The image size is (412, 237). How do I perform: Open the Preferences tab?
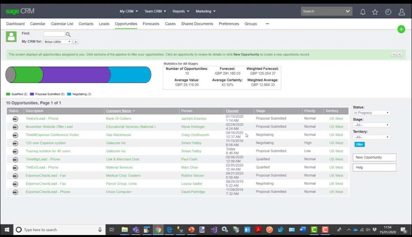click(229, 23)
